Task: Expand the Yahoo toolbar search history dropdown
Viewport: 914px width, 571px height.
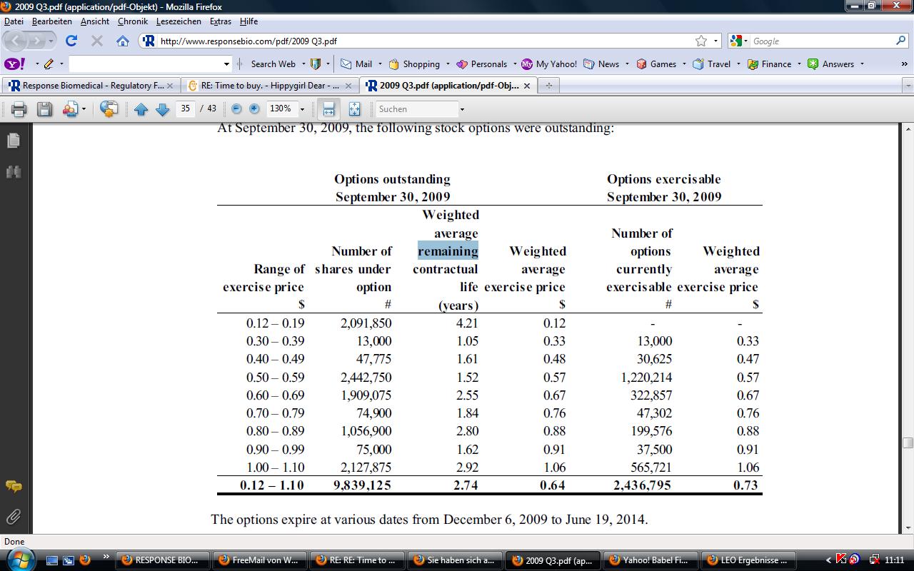Action: pos(227,64)
